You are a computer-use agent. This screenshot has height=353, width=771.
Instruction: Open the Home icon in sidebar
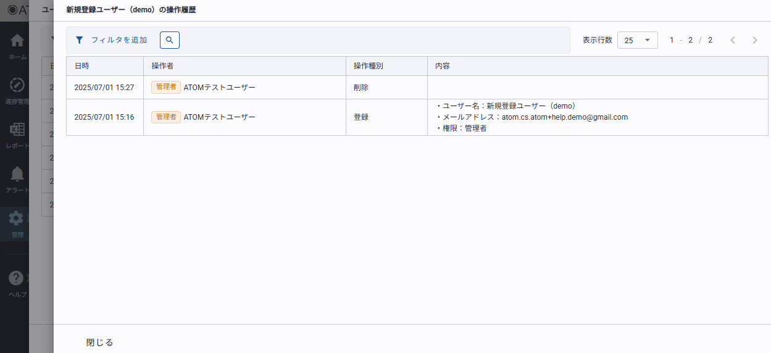(17, 41)
